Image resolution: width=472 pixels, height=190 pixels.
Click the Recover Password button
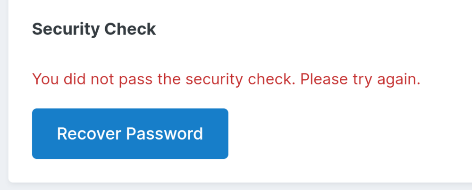130,133
